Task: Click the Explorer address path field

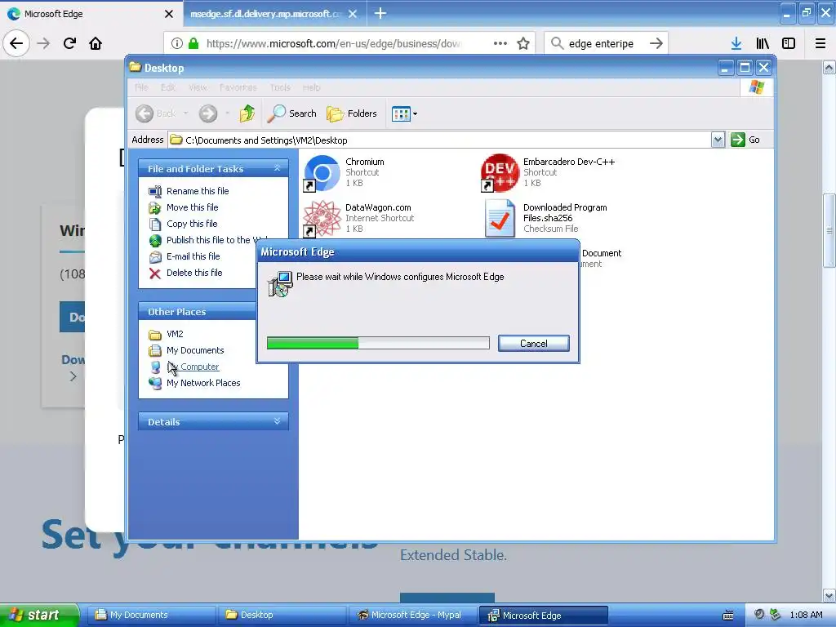Action: [x=440, y=140]
